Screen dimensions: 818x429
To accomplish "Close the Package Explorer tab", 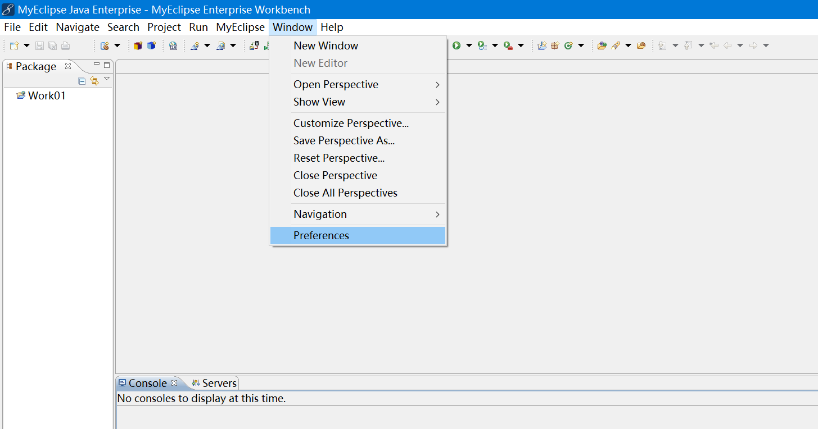I will 68,66.
